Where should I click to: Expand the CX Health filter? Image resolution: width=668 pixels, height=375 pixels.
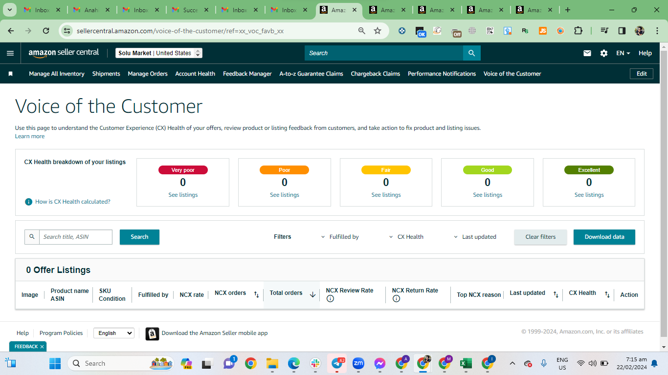coord(406,237)
